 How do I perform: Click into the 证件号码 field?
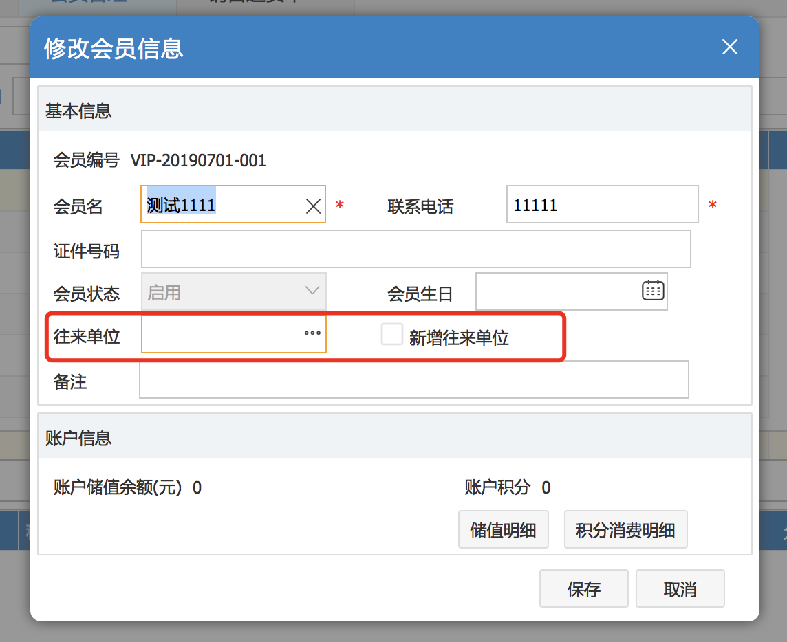click(416, 249)
